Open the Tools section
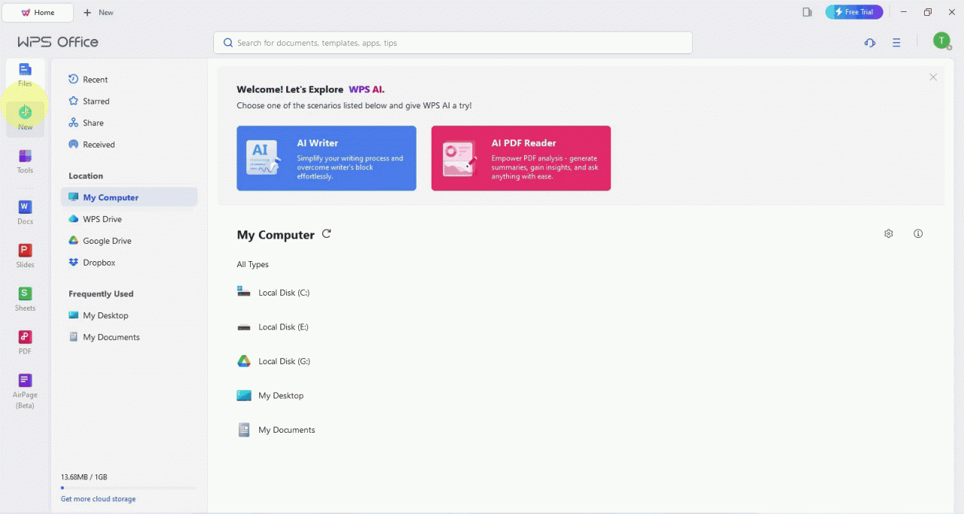 click(x=25, y=161)
